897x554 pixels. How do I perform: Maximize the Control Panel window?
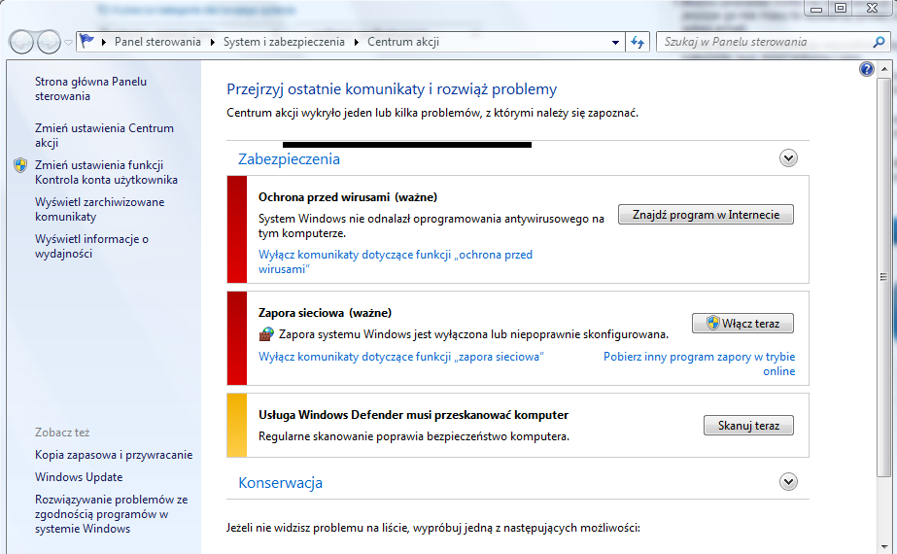tap(841, 8)
